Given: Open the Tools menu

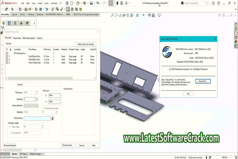Looking at the screenshot, I should click(47, 3).
